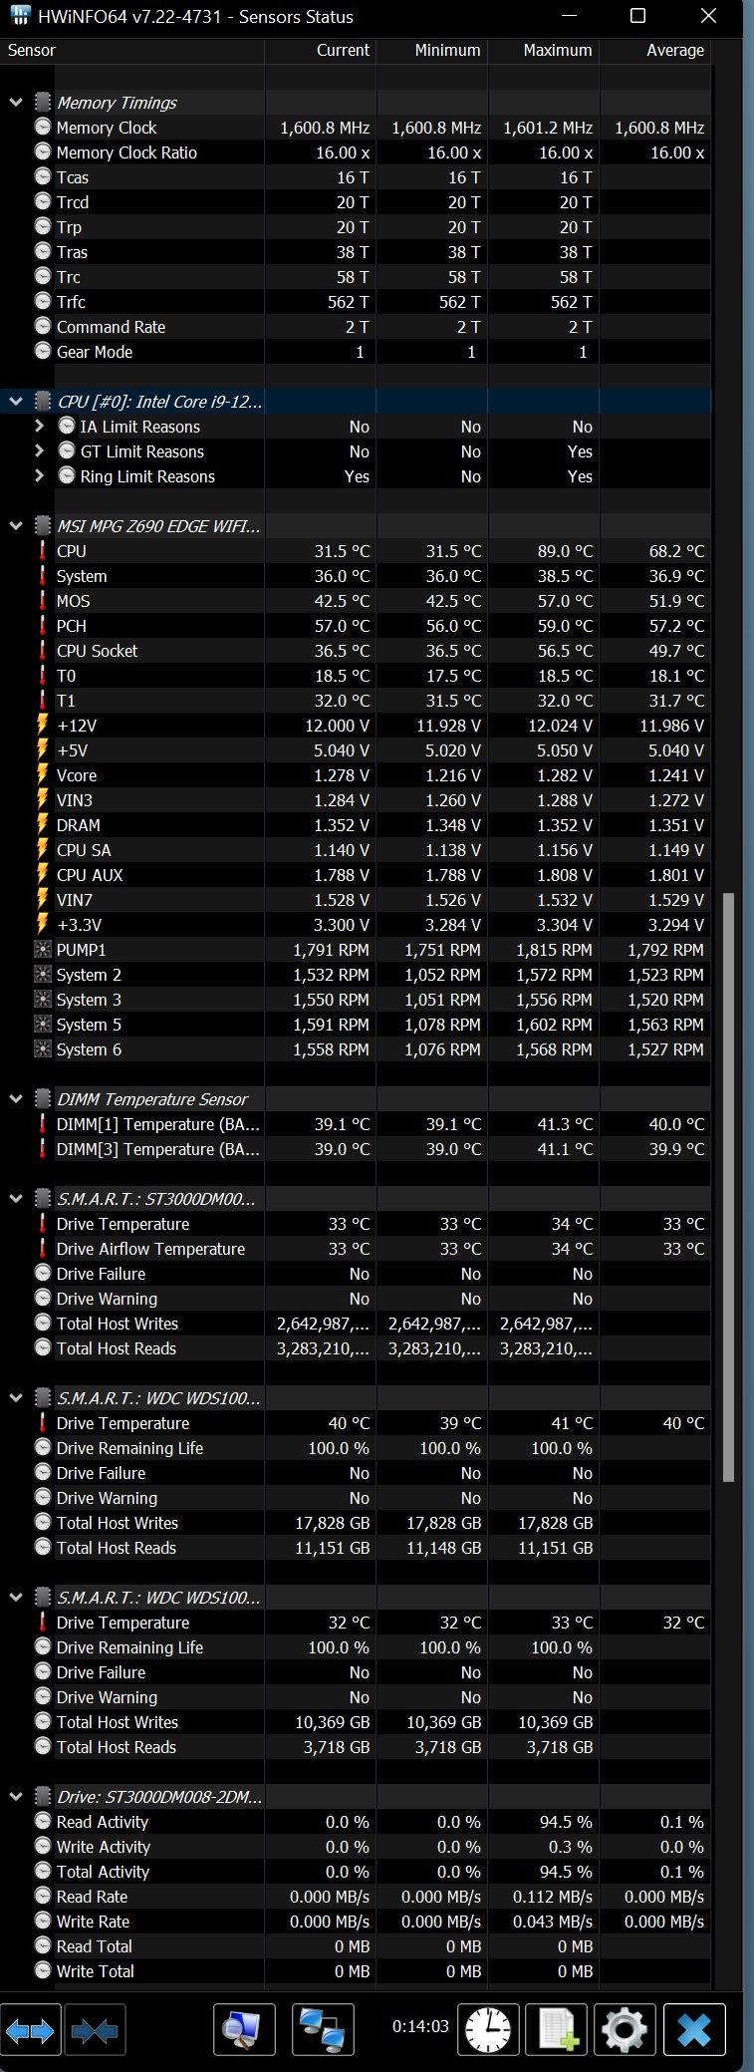Click the VIN7 average 1.529 V value
The width and height of the screenshot is (754, 2072).
[676, 900]
